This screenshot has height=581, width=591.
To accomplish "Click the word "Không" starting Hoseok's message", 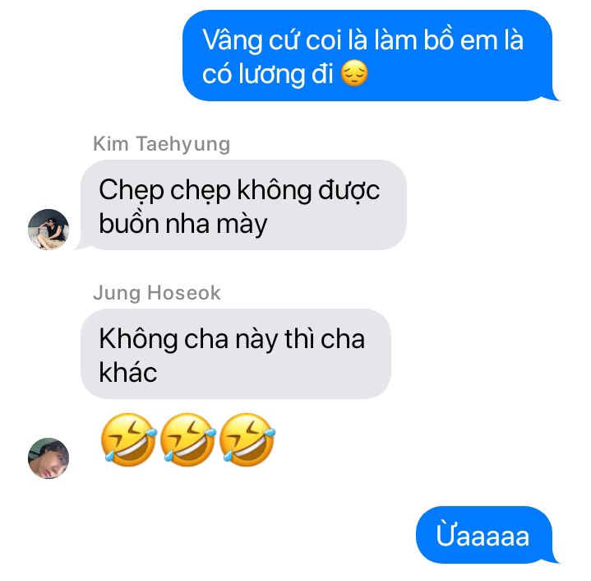I will [x=138, y=340].
